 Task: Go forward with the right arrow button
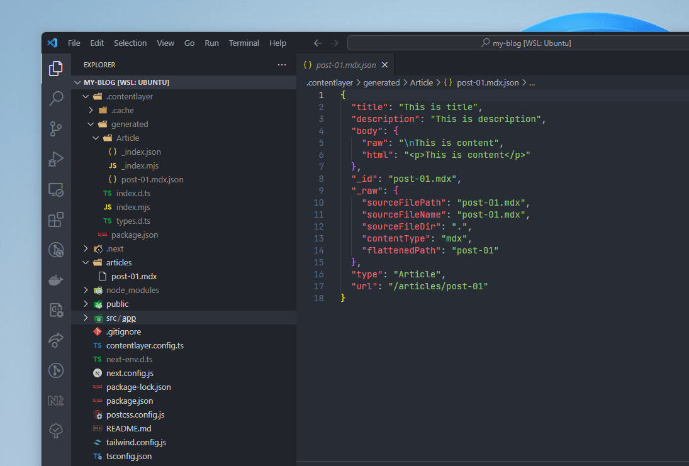pos(334,43)
